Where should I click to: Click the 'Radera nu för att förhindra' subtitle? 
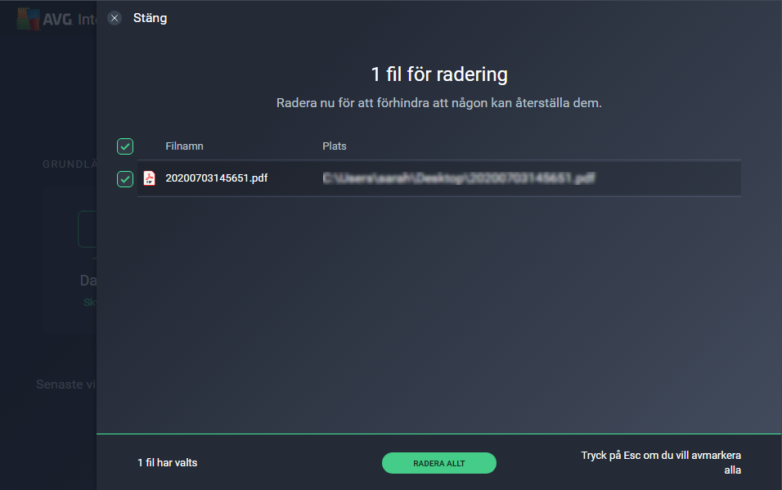[x=439, y=103]
